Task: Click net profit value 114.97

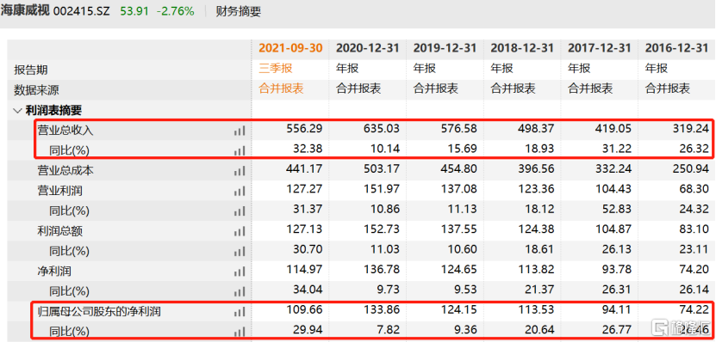Action: tap(305, 270)
